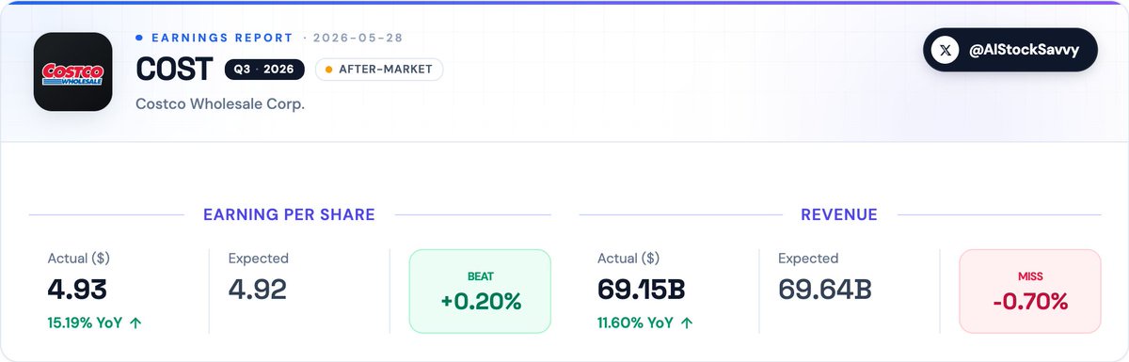
Task: Click the X logo in handle badge
Action: [x=946, y=50]
